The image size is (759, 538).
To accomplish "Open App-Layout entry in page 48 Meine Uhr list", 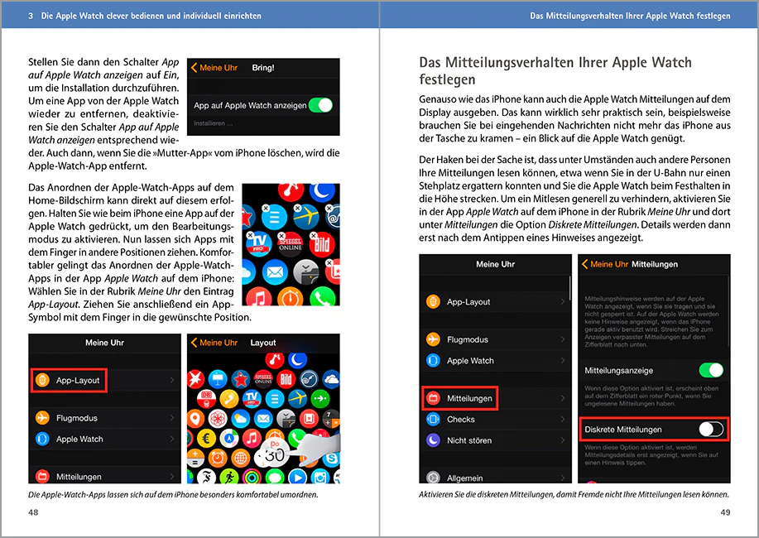I will click(104, 380).
